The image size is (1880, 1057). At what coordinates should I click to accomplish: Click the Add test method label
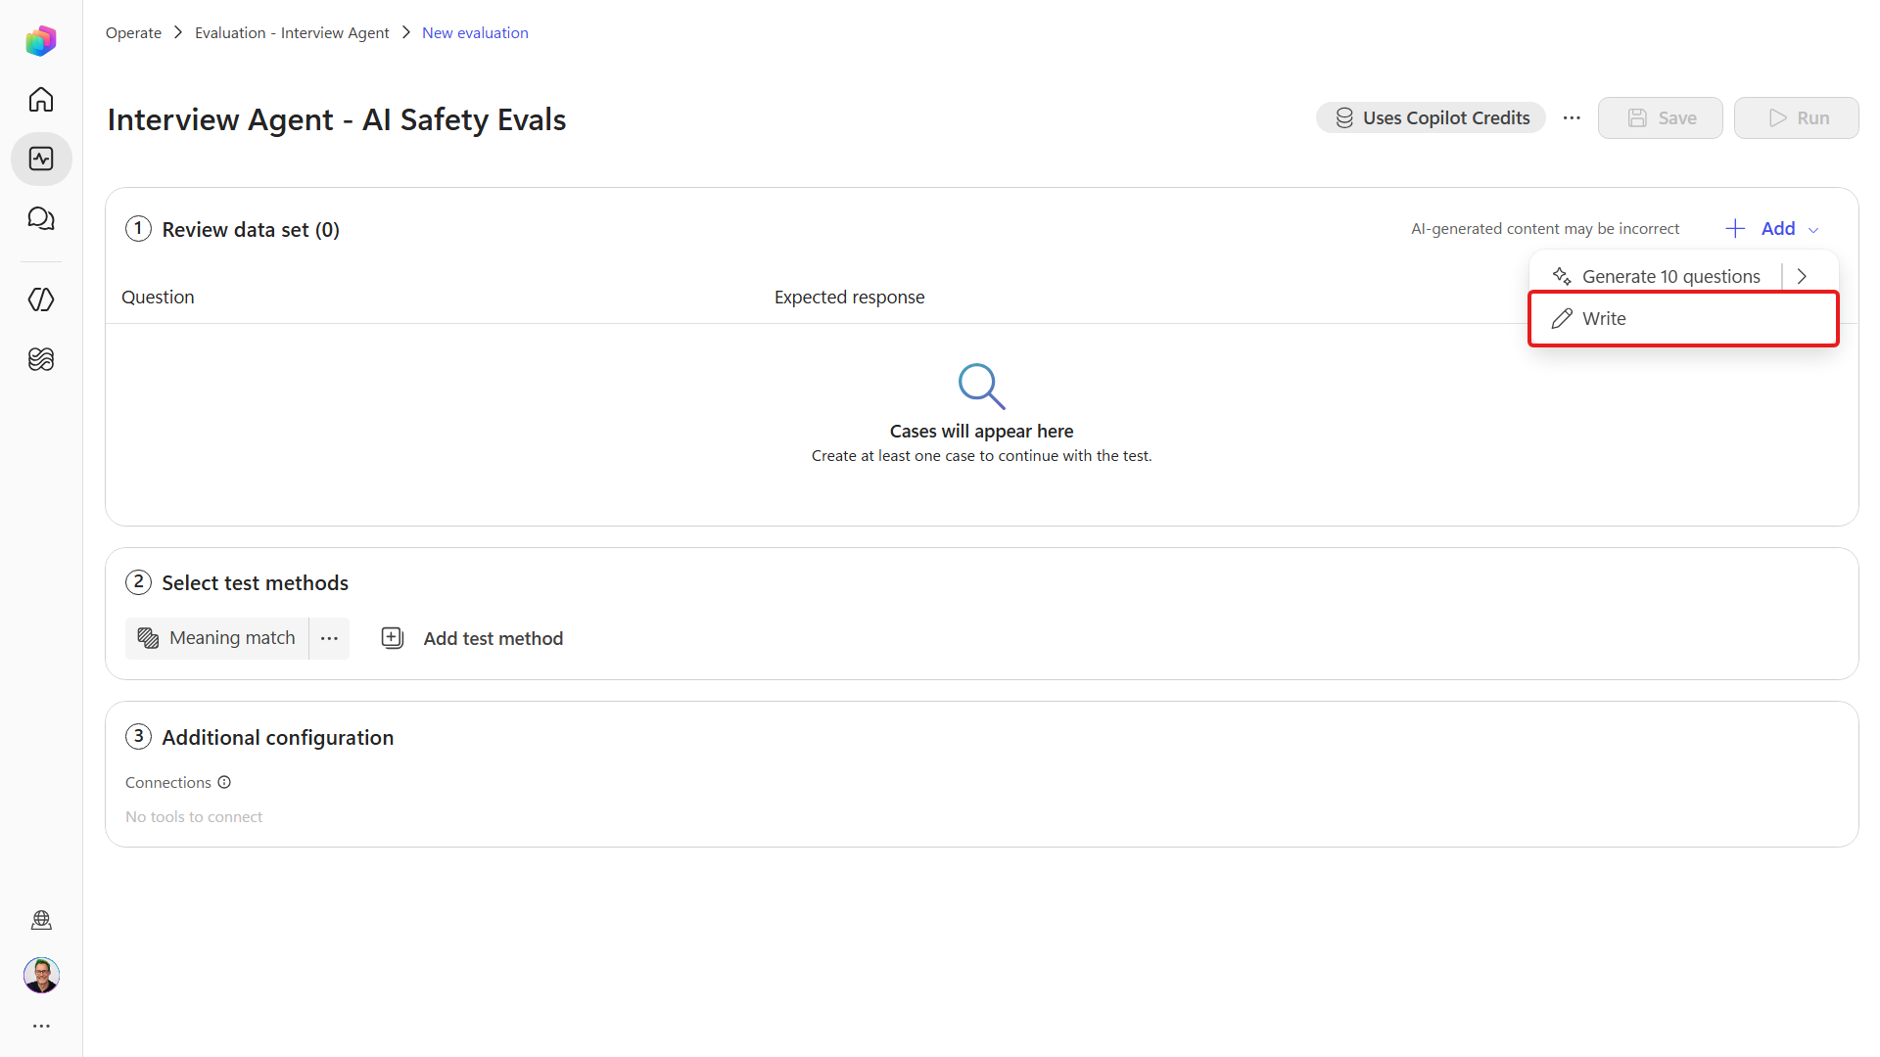pyautogui.click(x=493, y=638)
